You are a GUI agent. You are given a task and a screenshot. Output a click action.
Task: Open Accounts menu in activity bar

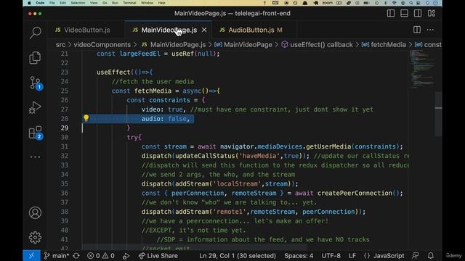35,212
